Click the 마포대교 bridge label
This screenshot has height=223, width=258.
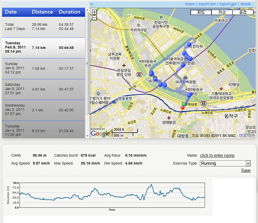(x=221, y=20)
